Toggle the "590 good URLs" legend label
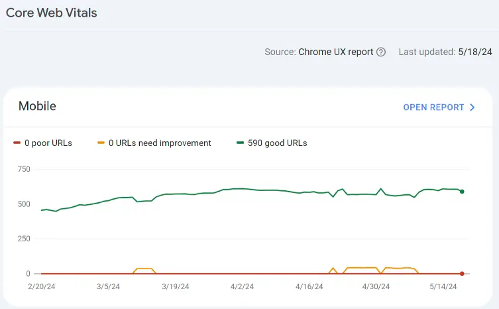 tap(277, 143)
